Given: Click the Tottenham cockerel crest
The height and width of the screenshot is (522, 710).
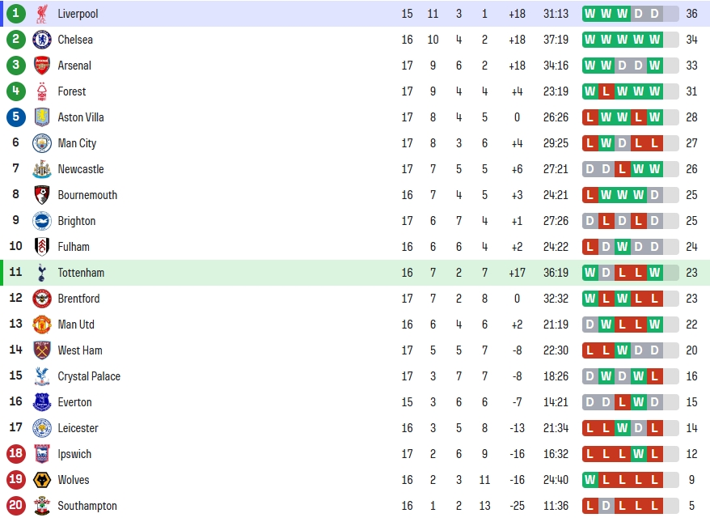Looking at the screenshot, I should (42, 272).
